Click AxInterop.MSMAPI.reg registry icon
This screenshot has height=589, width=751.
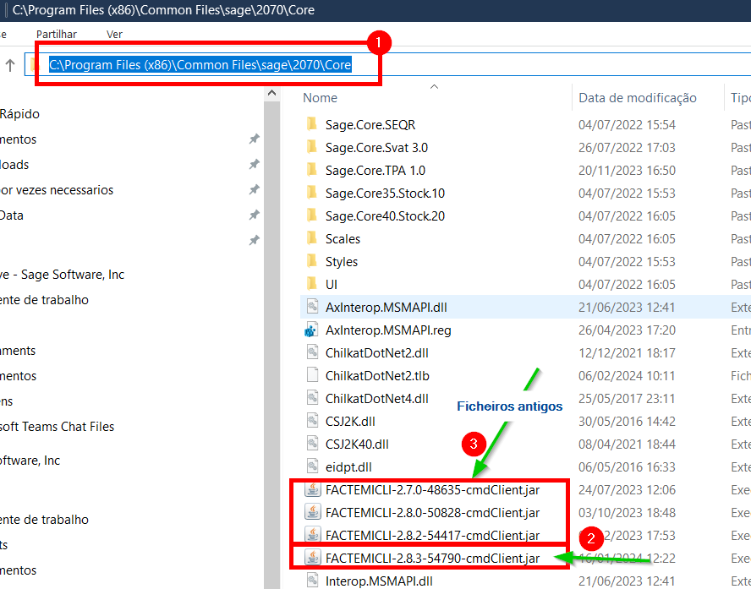[312, 330]
